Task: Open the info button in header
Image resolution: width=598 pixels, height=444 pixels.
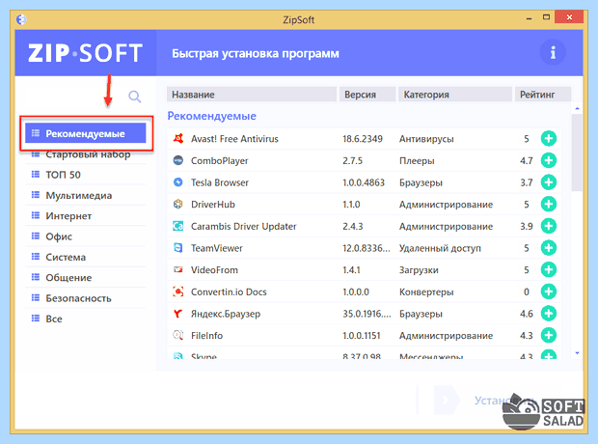Action: (x=553, y=52)
